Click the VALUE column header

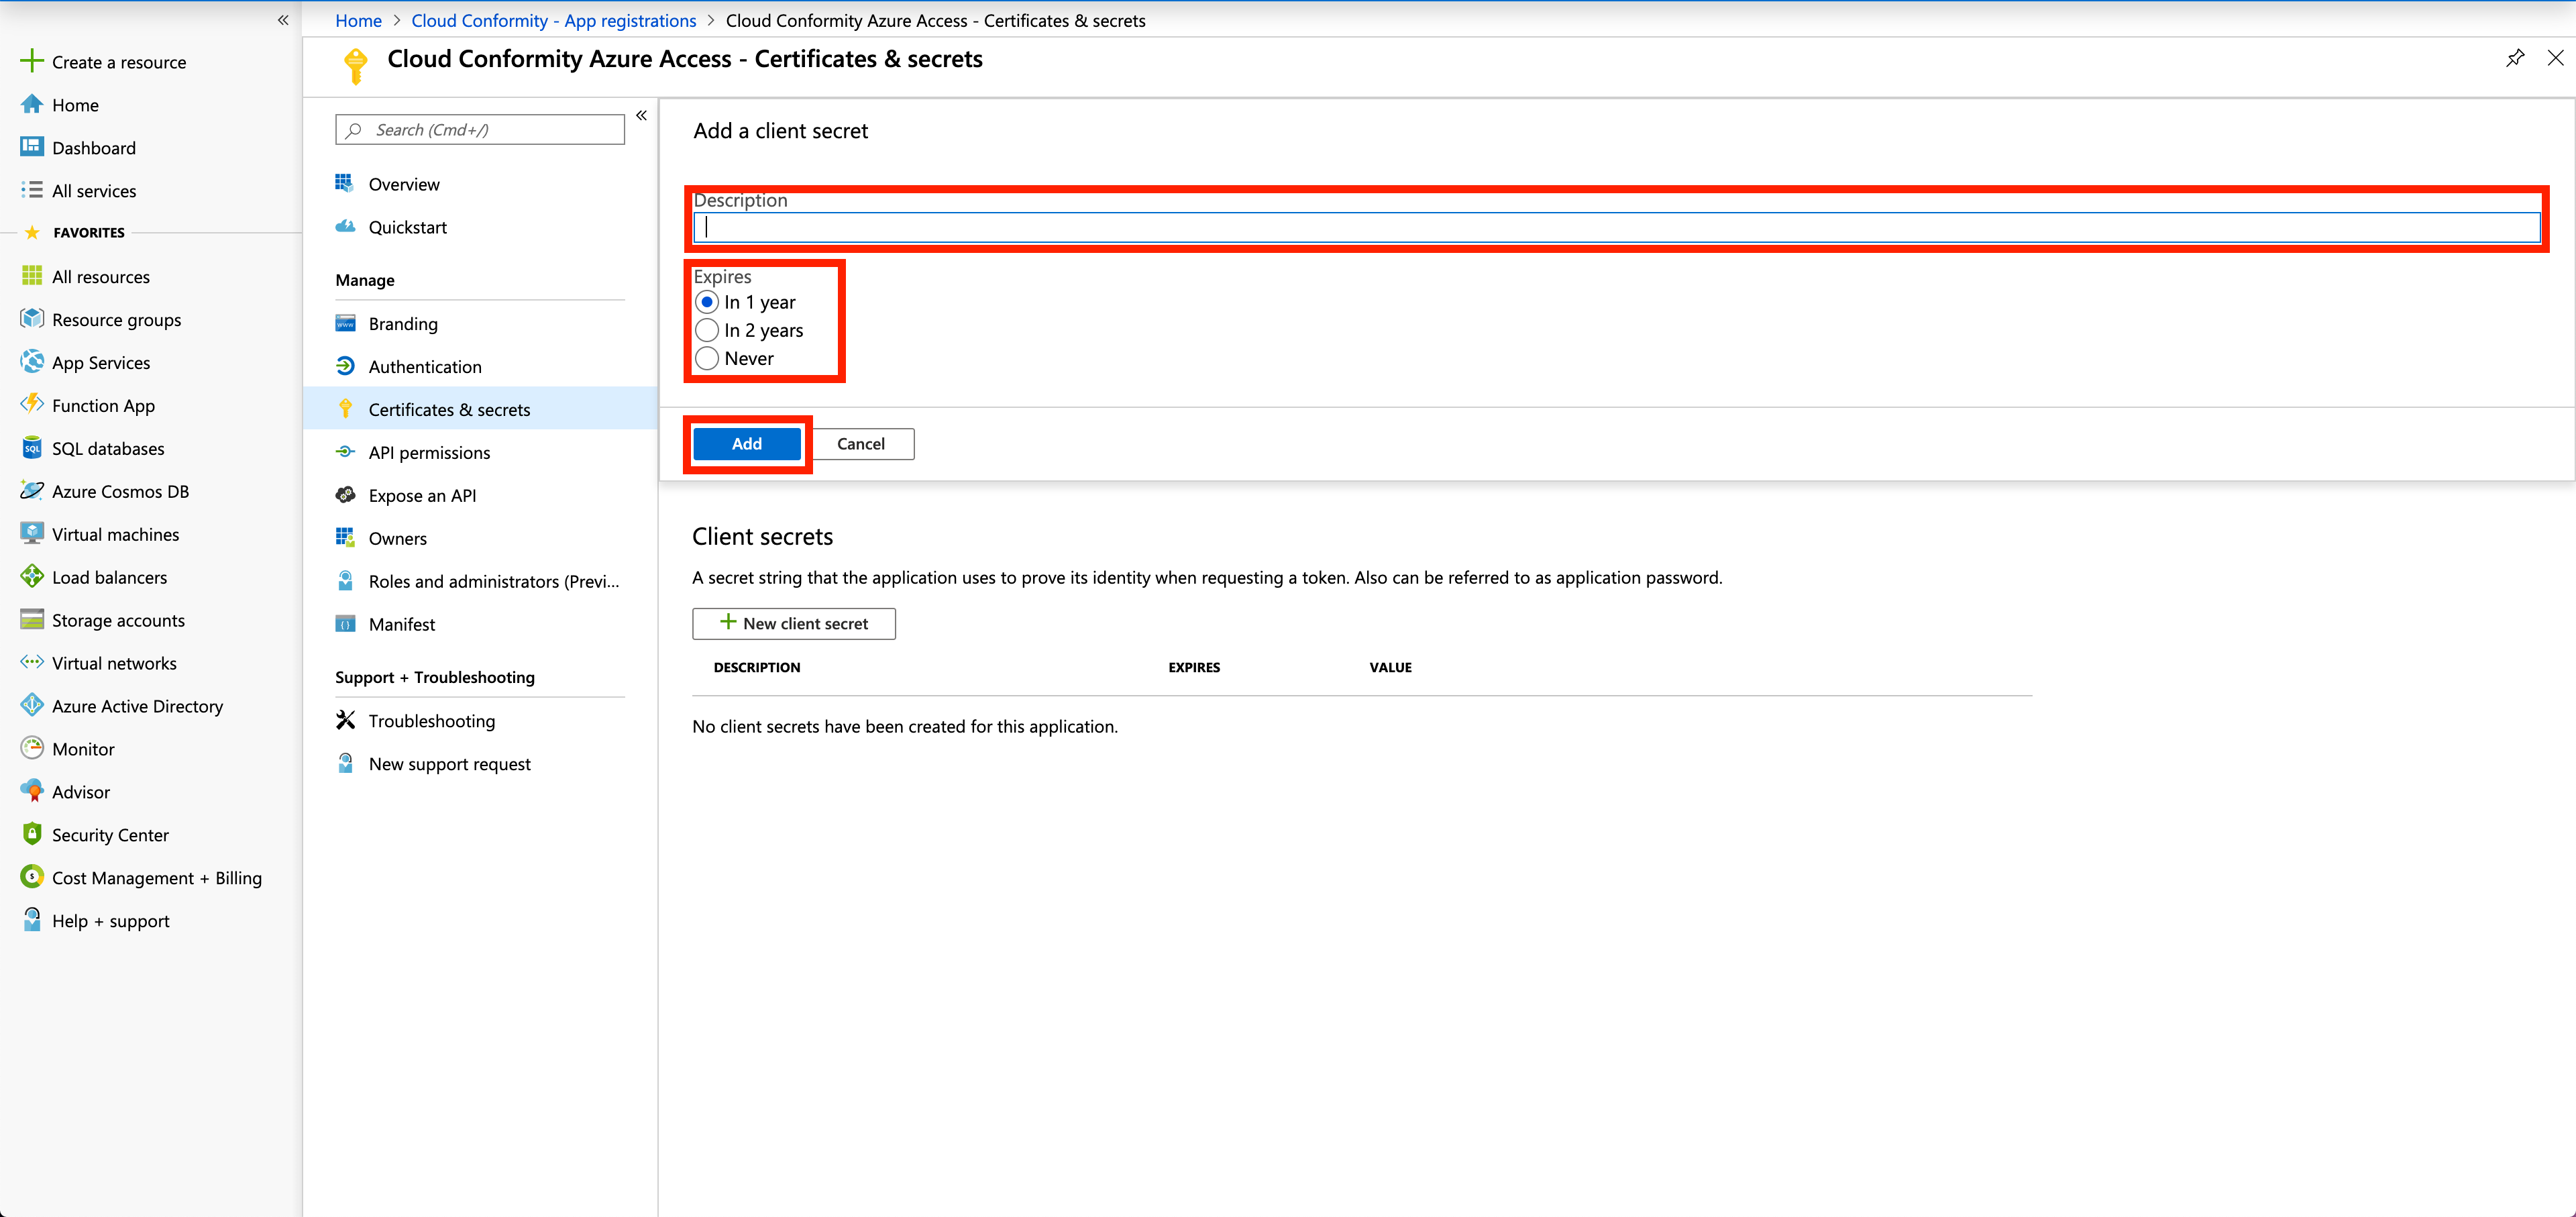(1390, 667)
